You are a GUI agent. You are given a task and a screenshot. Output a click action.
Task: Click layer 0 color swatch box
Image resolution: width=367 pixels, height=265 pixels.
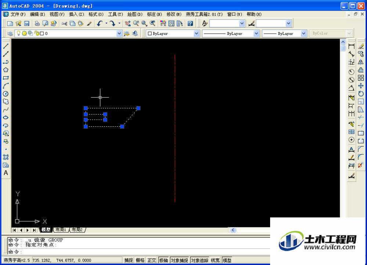coord(42,33)
